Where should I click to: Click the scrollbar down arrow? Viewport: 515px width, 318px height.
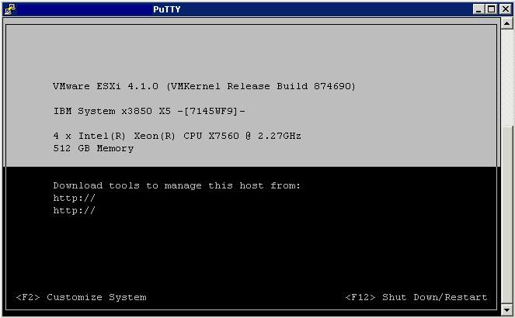point(506,309)
